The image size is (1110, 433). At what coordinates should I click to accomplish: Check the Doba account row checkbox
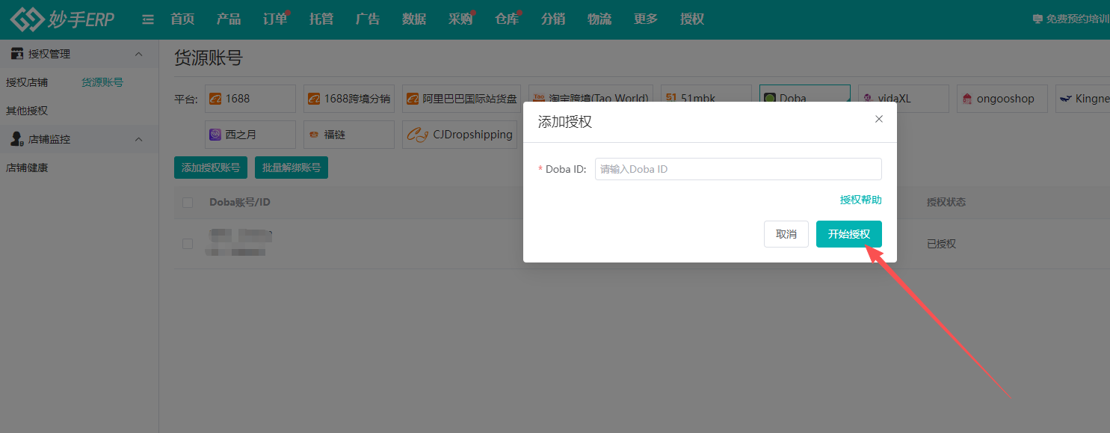click(188, 244)
